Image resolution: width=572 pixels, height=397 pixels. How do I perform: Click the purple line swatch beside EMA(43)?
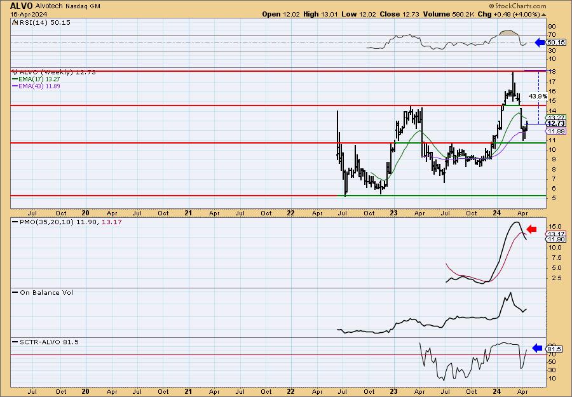15,86
